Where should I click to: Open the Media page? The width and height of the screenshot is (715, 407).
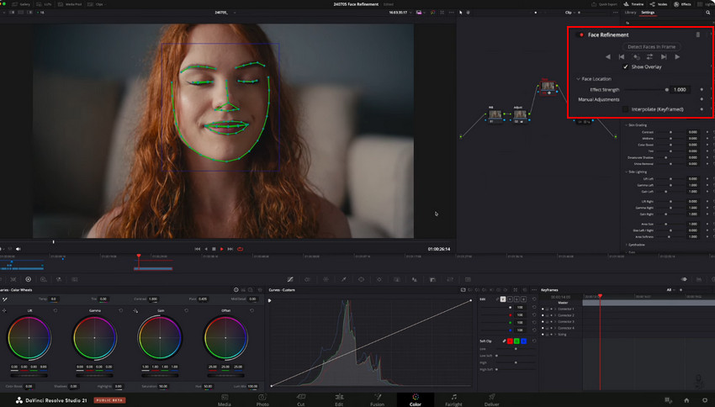225,399
